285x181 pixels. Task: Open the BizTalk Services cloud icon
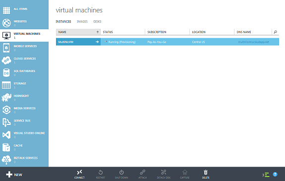click(6, 160)
